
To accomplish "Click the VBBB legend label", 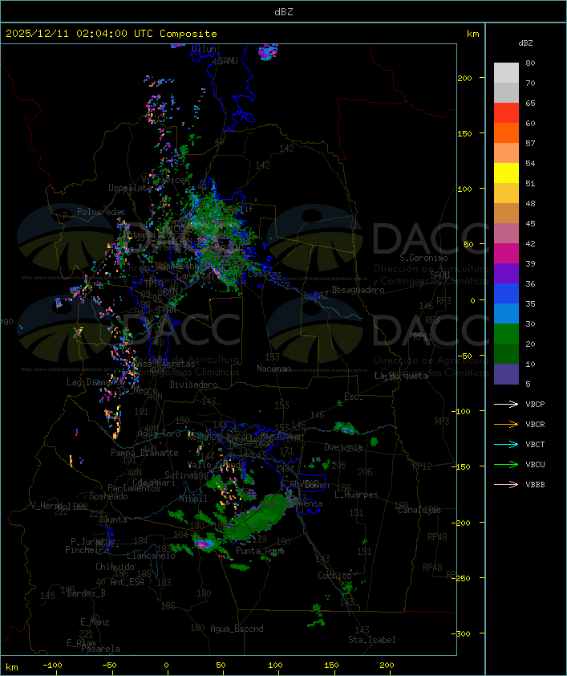I will [x=535, y=485].
